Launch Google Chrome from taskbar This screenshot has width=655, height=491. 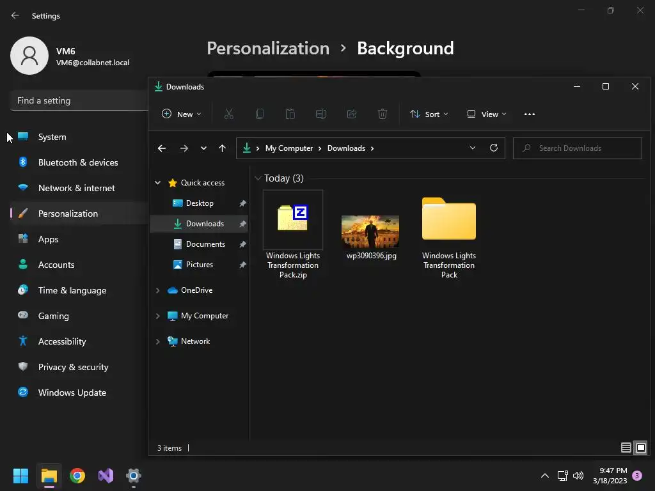77,476
